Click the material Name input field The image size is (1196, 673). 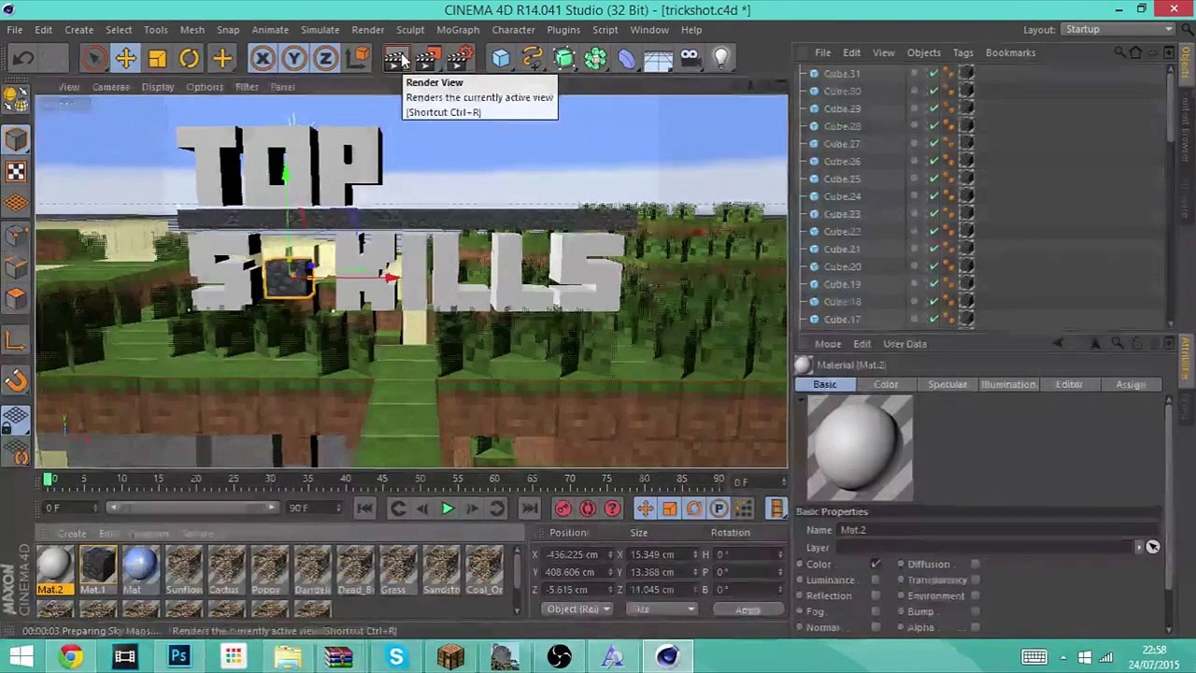coord(996,530)
